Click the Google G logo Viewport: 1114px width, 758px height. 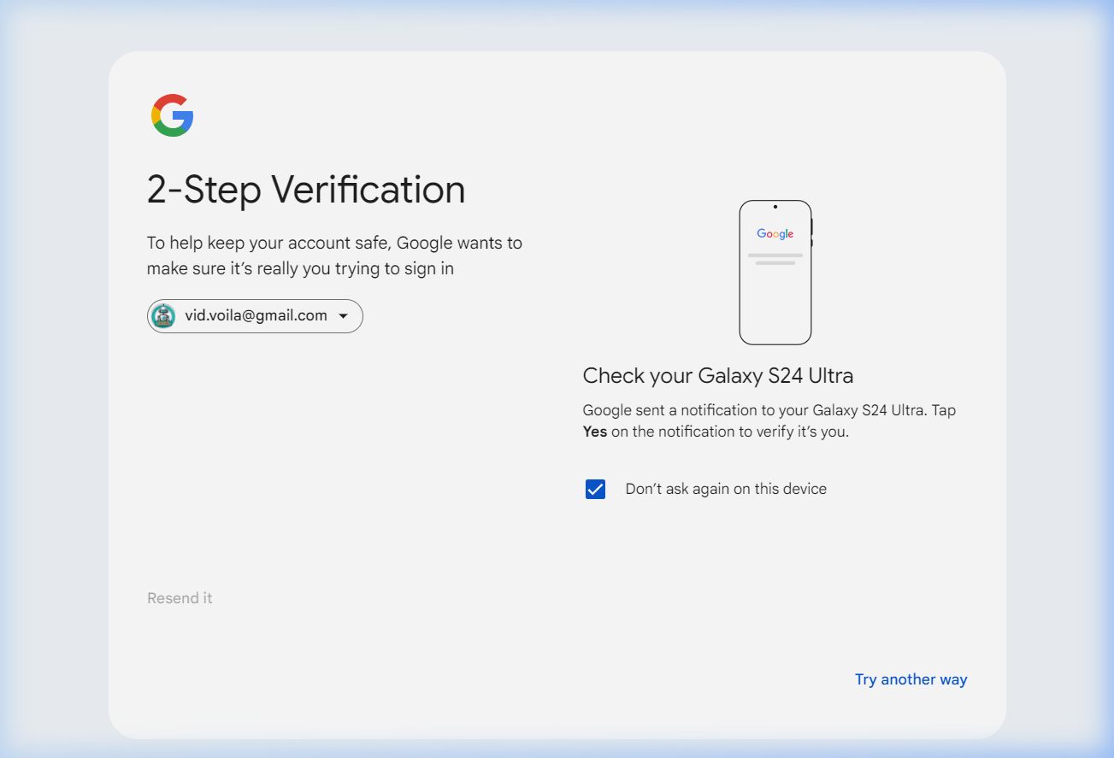(x=172, y=115)
